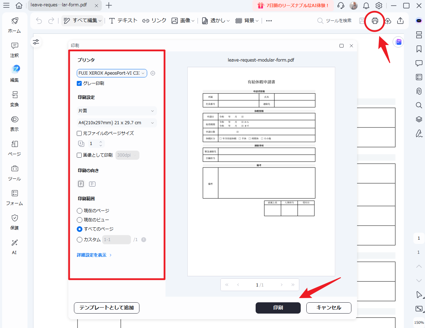
Task: Open the signature pen icon
Action: coord(419,133)
